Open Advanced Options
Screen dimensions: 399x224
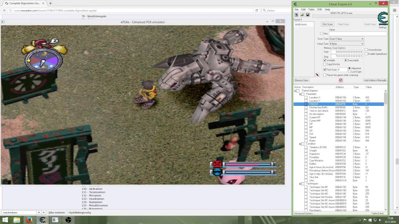pos(303,213)
